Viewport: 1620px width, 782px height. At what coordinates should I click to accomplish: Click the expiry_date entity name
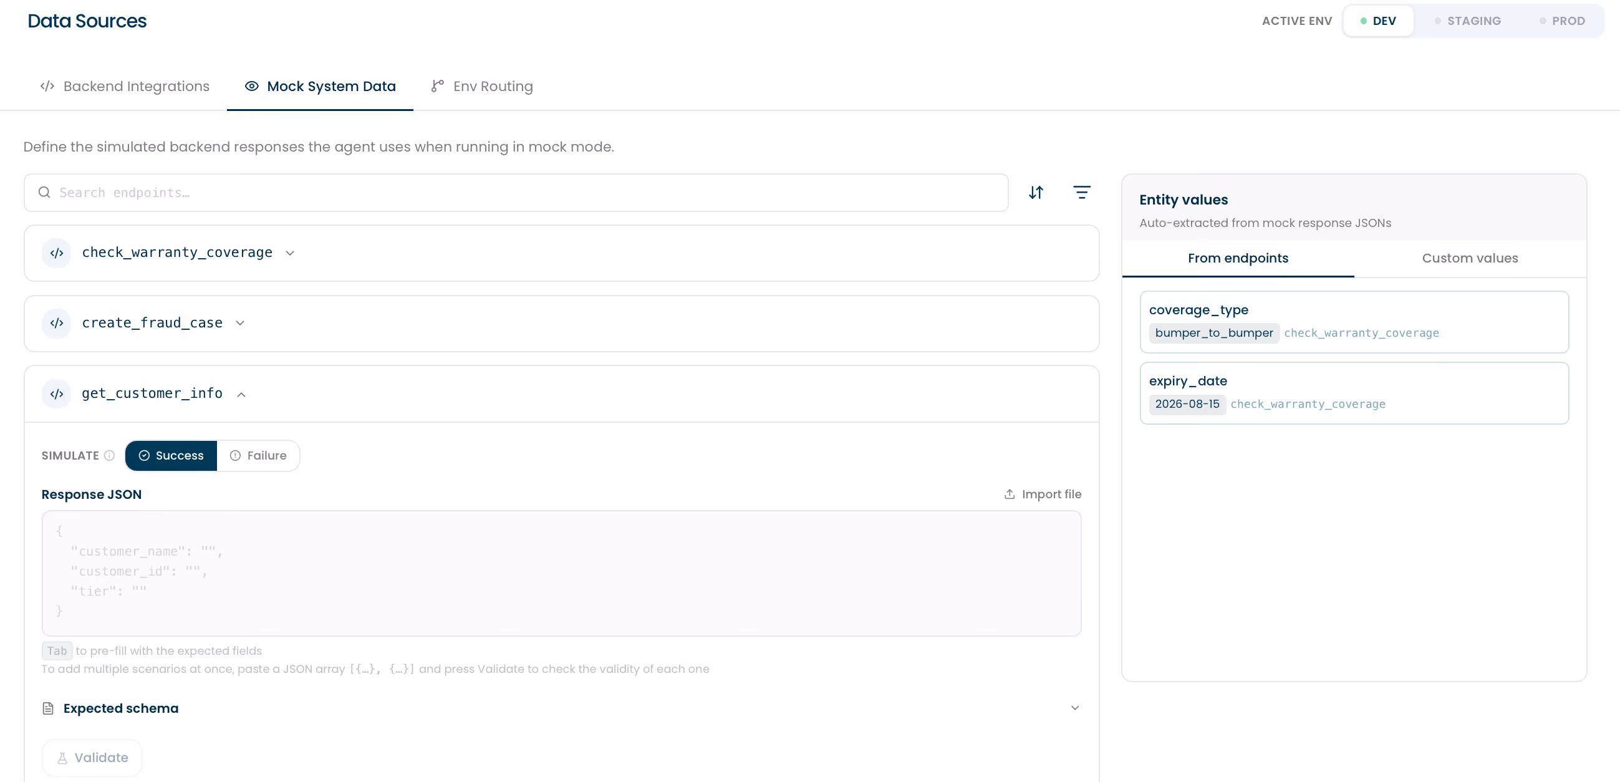(1187, 381)
